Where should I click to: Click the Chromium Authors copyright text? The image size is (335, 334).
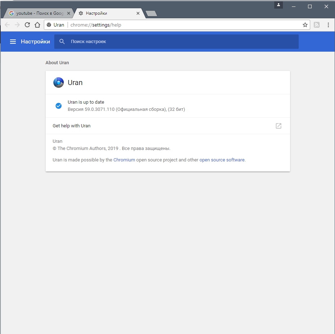[x=111, y=149]
